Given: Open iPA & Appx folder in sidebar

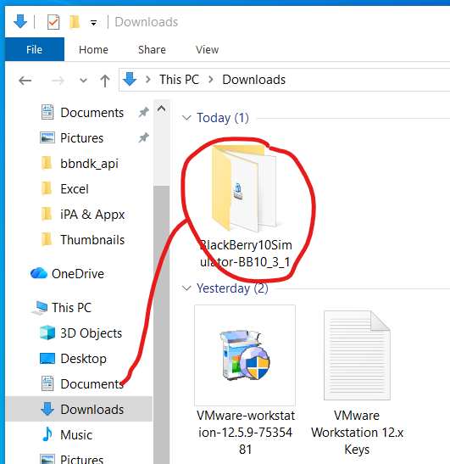Looking at the screenshot, I should pos(92,215).
